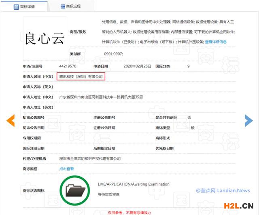Click the 优先权日期 label
Viewport: 259px width, 215px height.
pyautogui.click(x=164, y=148)
